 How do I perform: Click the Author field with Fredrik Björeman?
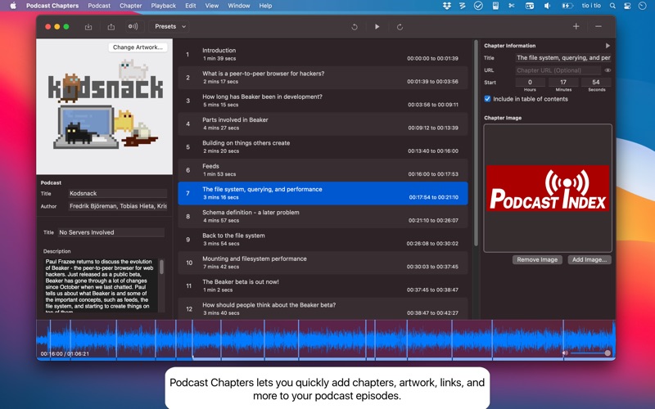pyautogui.click(x=117, y=206)
